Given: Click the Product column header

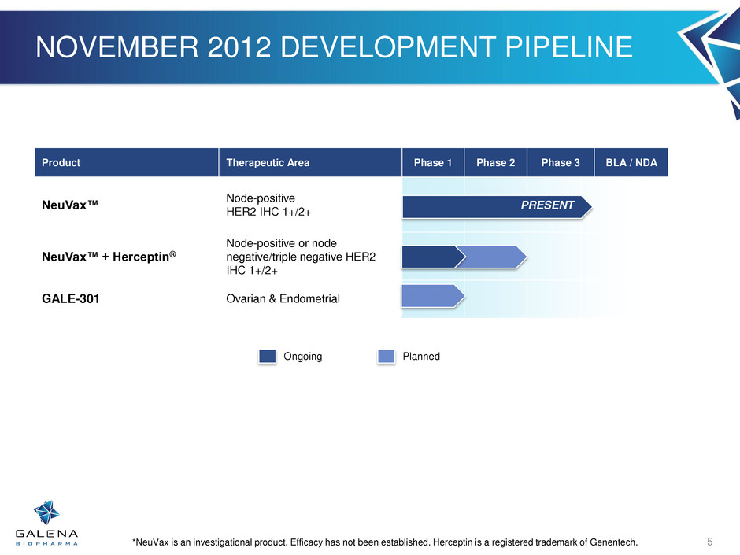Looking at the screenshot, I should coord(127,162).
